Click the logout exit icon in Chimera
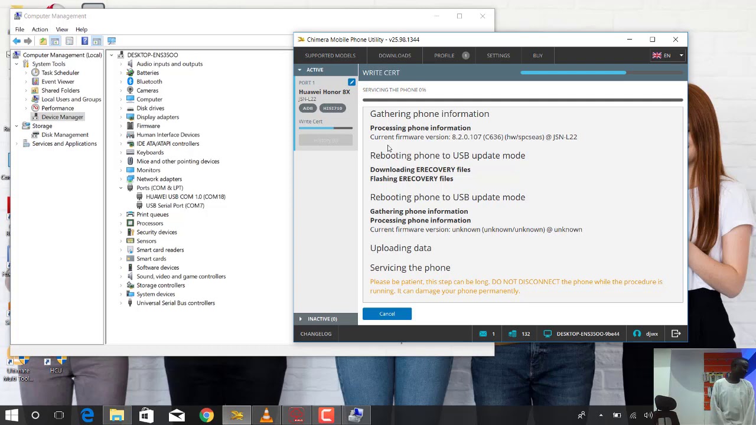 (676, 334)
